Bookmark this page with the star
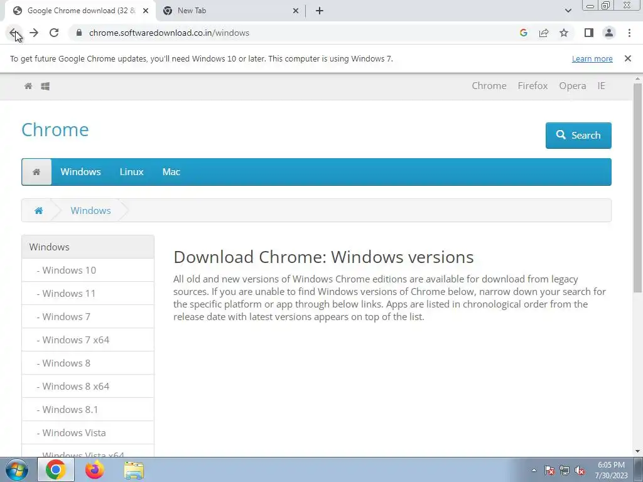 tap(564, 33)
